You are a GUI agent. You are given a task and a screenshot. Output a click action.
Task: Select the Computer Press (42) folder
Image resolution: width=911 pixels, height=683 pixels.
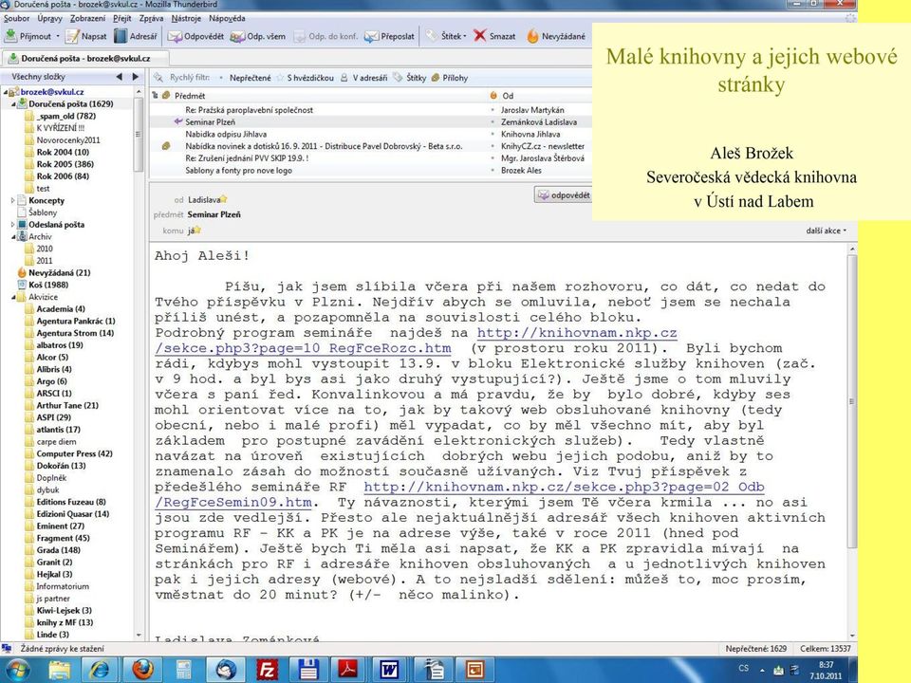point(74,453)
